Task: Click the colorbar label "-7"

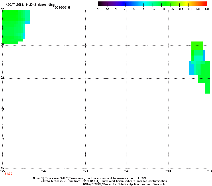Action: [x=124, y=9]
